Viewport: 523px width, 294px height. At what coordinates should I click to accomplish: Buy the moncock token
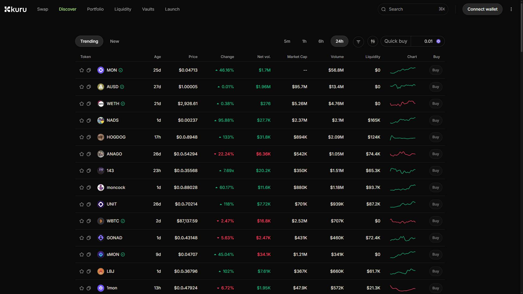point(435,188)
